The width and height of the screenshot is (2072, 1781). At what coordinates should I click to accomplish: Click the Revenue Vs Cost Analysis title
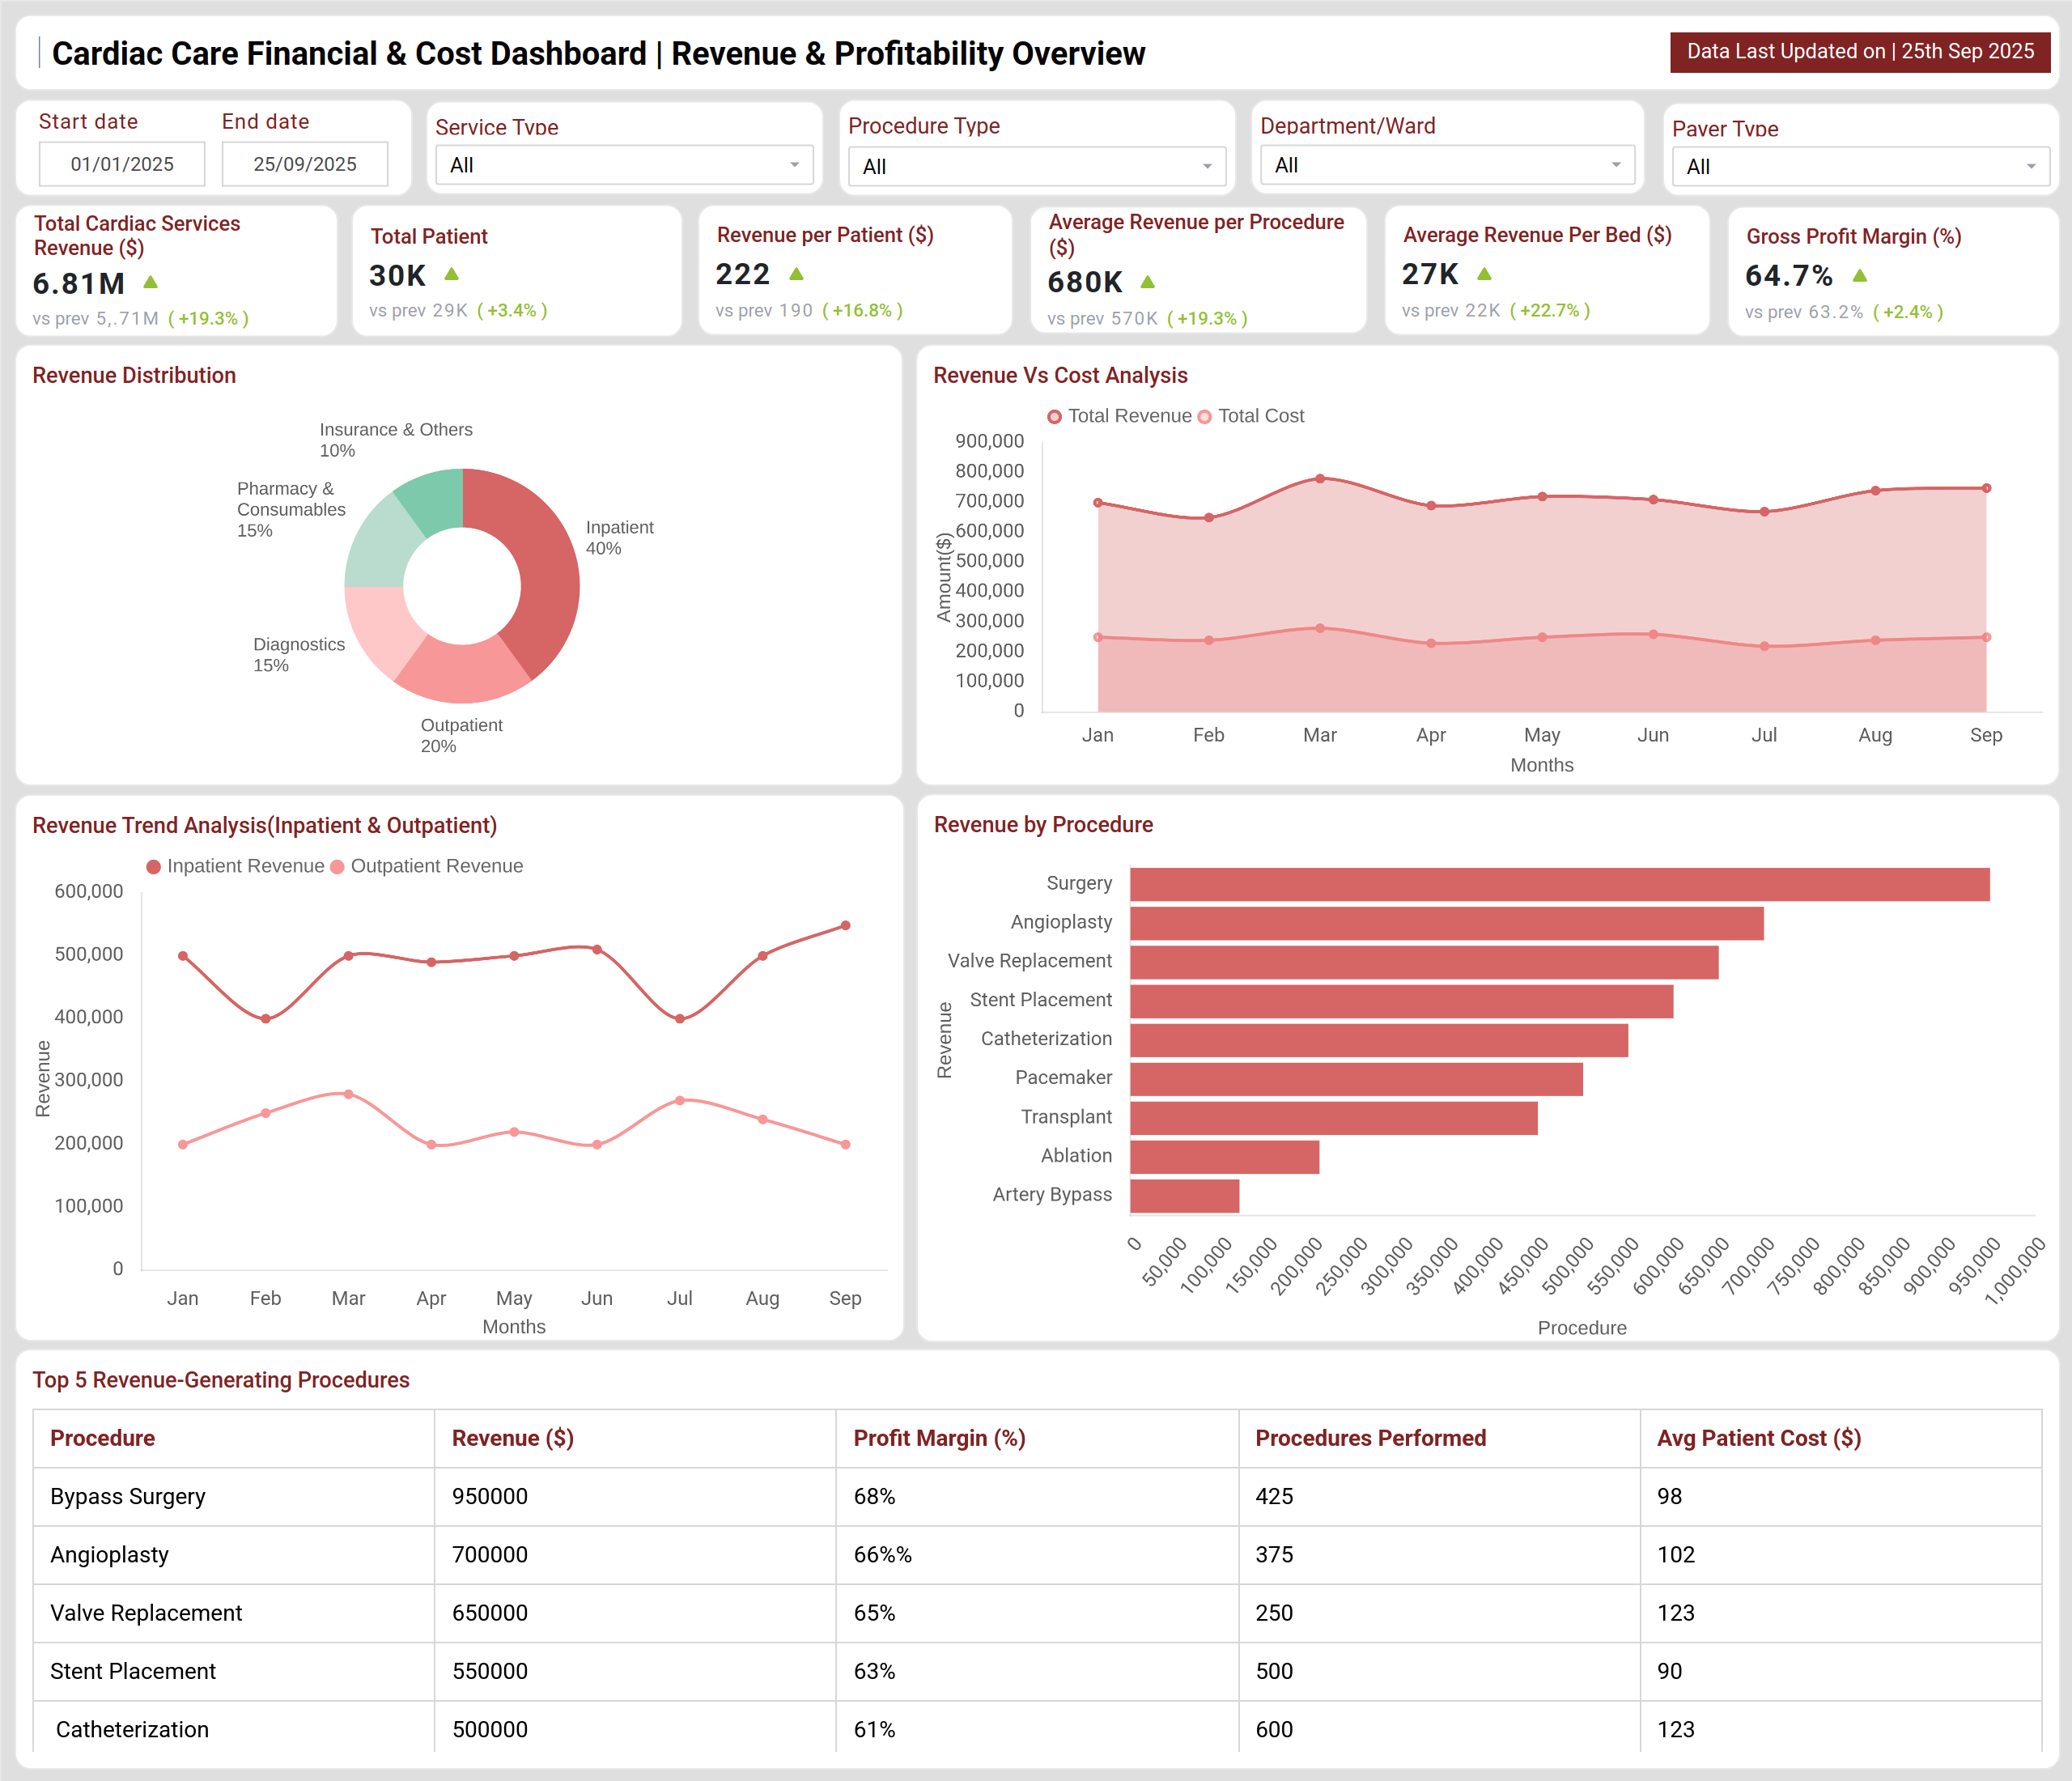pyautogui.click(x=1060, y=375)
